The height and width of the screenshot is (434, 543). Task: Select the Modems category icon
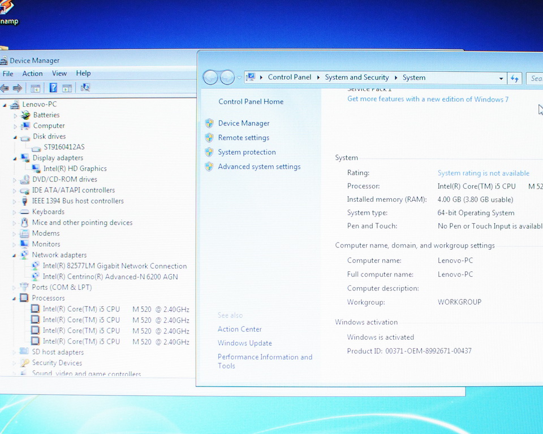[x=24, y=233]
